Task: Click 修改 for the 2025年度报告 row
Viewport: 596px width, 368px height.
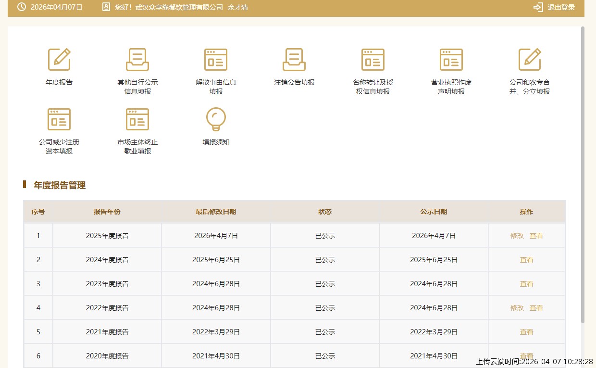Action: coord(517,236)
